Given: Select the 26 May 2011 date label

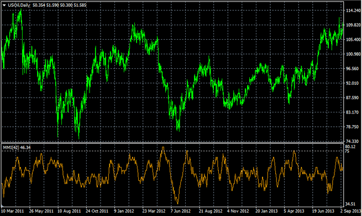Looking at the screenshot, I should pyautogui.click(x=41, y=211).
